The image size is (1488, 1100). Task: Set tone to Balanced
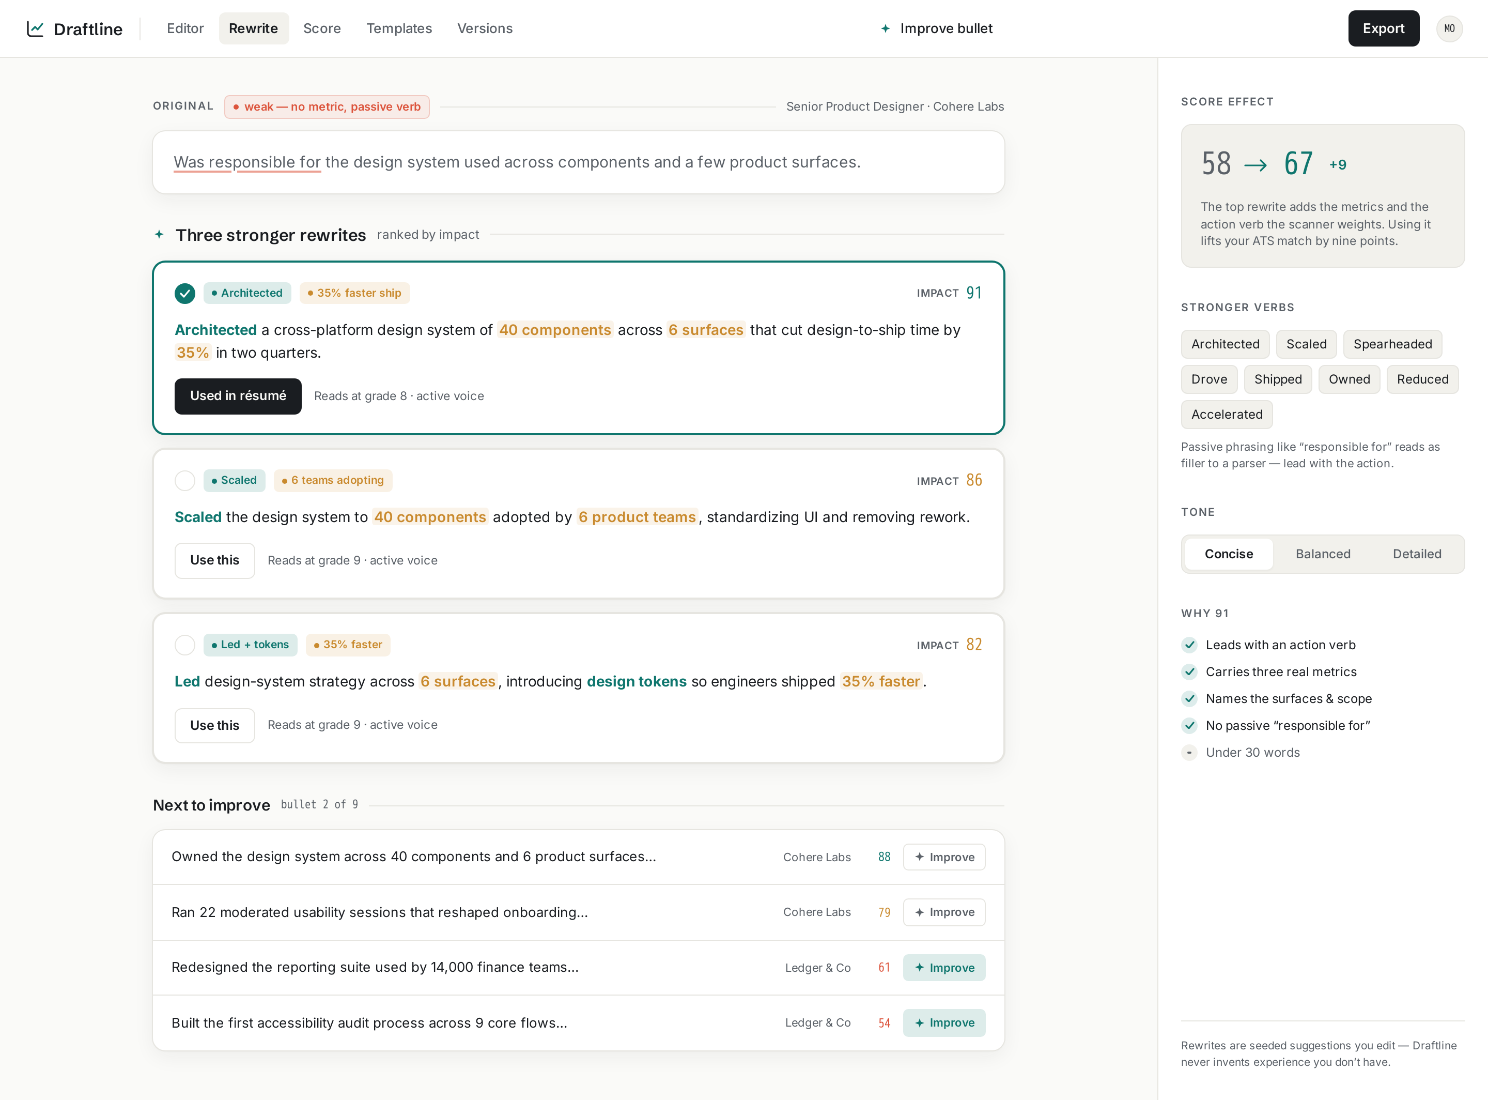[1322, 554]
